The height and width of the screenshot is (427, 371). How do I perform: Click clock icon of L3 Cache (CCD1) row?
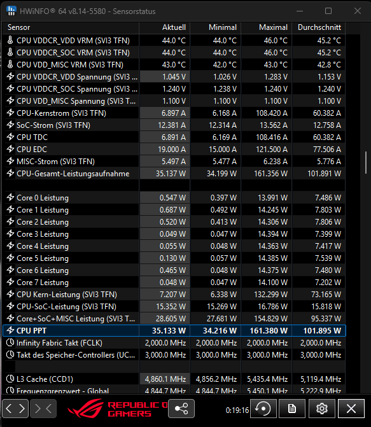pos(10,379)
